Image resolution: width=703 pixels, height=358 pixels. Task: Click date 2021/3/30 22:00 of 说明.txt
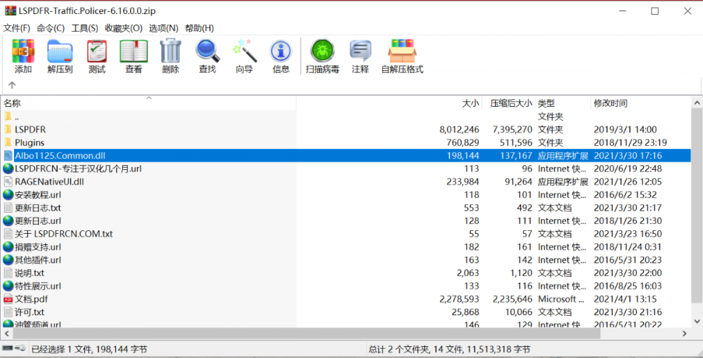pyautogui.click(x=628, y=273)
